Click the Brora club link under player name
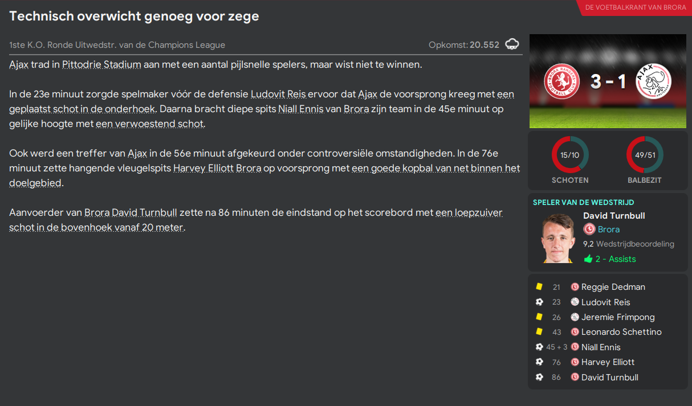 [609, 229]
